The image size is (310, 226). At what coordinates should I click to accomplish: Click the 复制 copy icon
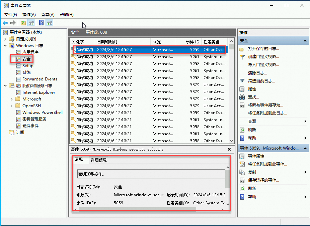(242, 172)
